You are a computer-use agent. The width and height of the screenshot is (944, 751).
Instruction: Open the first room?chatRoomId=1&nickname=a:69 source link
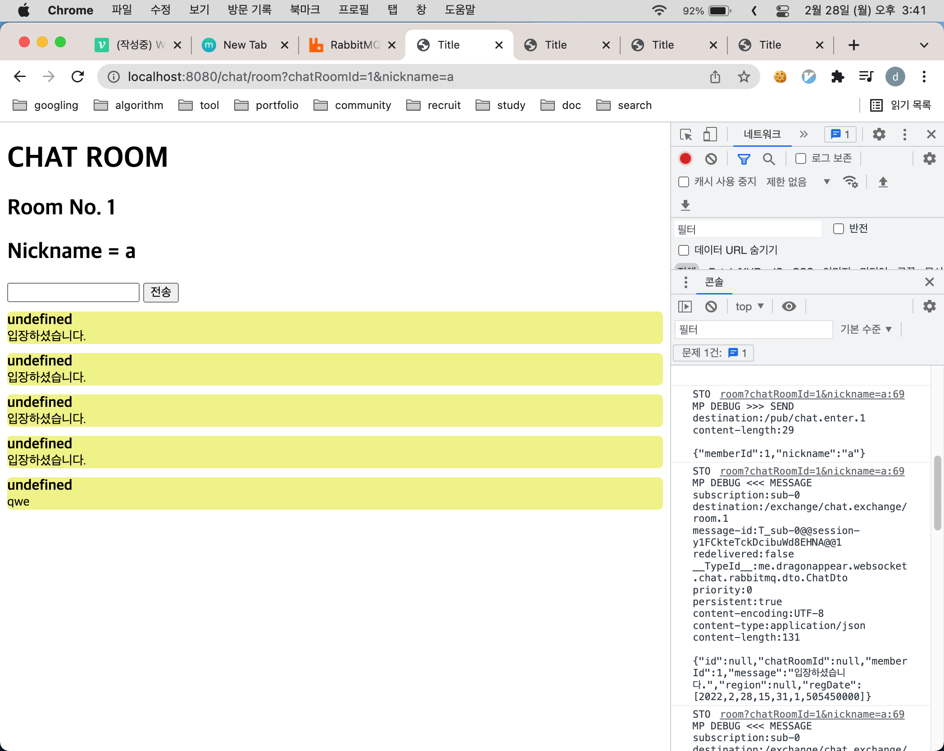click(812, 394)
